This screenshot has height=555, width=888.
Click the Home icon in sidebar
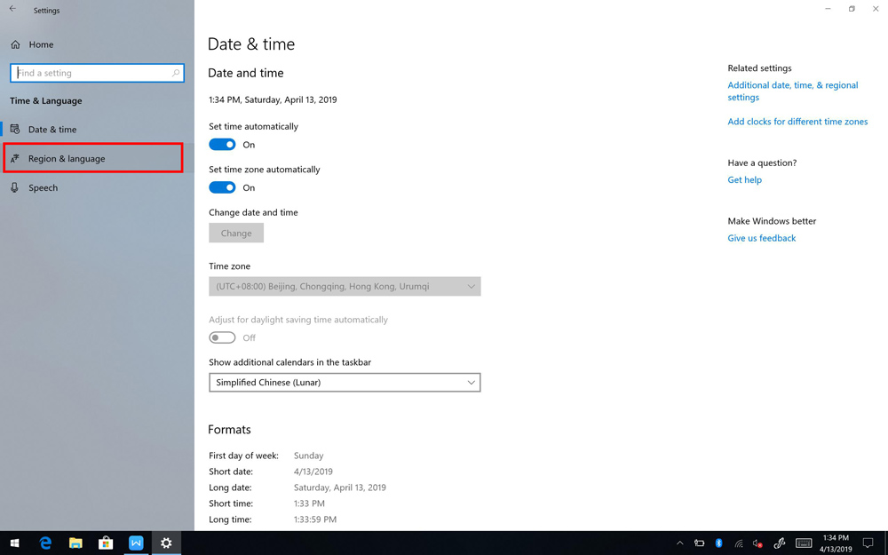coord(15,44)
